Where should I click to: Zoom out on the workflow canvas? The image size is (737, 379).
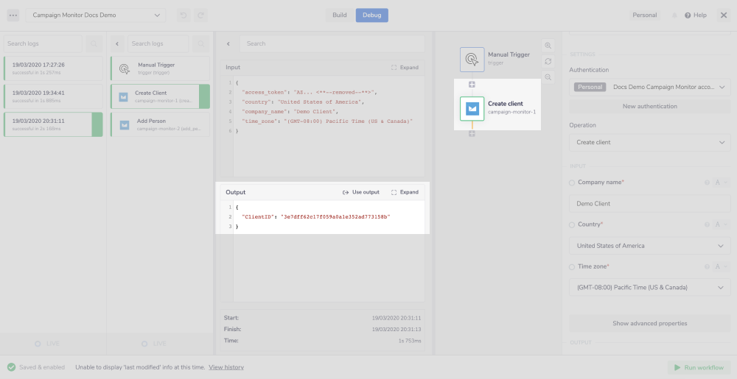point(548,77)
